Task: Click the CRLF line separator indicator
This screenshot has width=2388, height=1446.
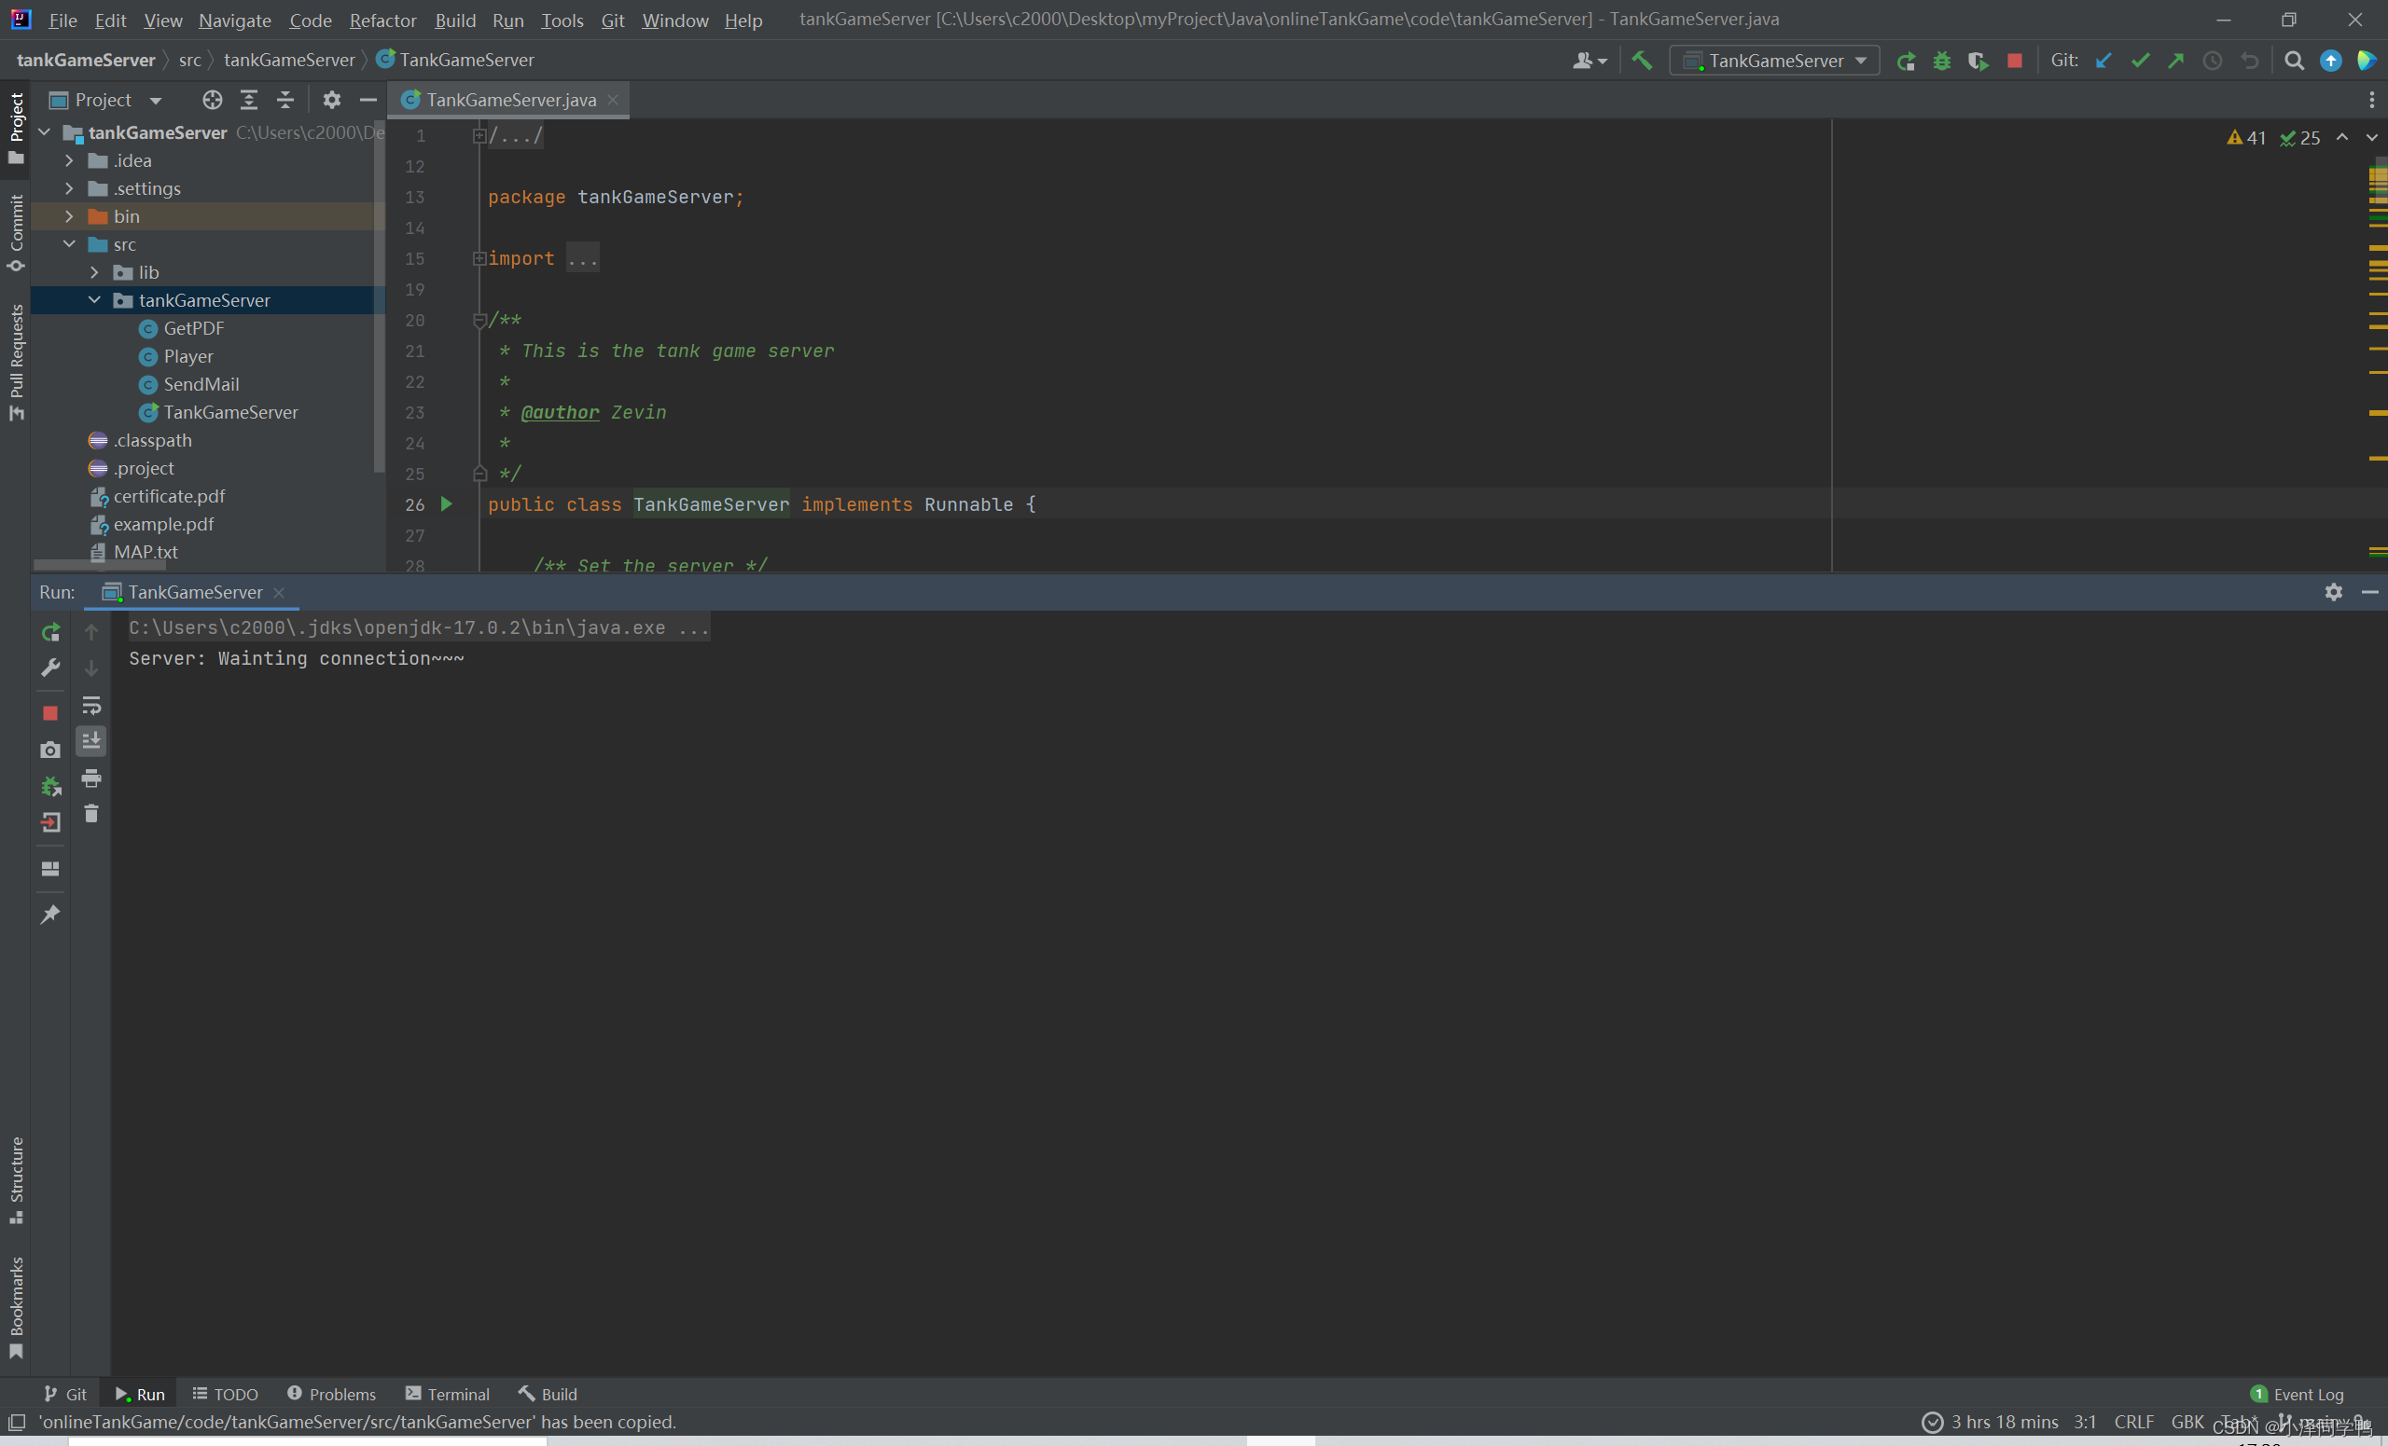Action: click(2133, 1421)
